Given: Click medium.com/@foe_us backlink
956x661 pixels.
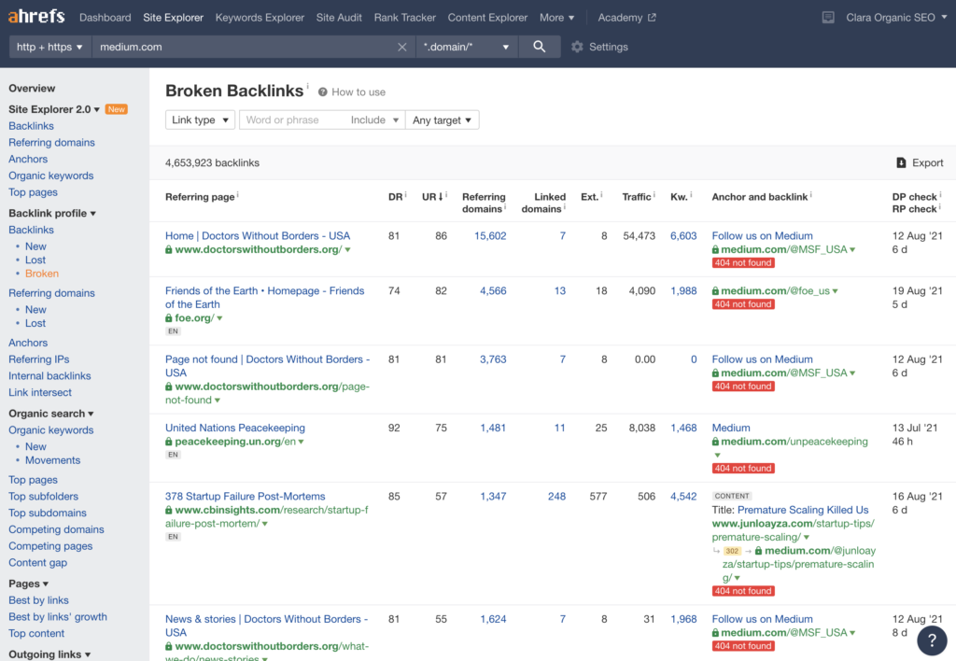Looking at the screenshot, I should click(775, 291).
